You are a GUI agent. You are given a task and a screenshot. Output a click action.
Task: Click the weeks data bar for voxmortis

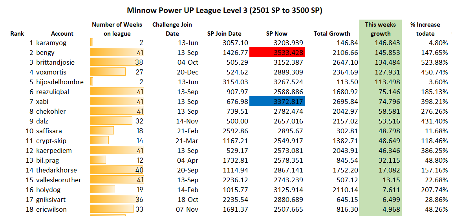point(108,72)
